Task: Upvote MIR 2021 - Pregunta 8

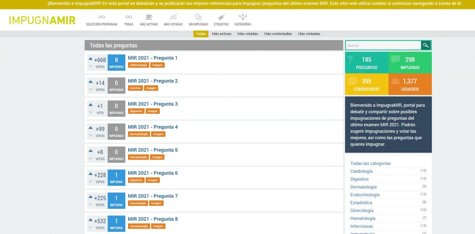Action: click(91, 220)
